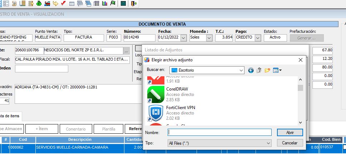
Task: Expand the 'Buscar en' Escritorio dropdown
Action: click(241, 70)
